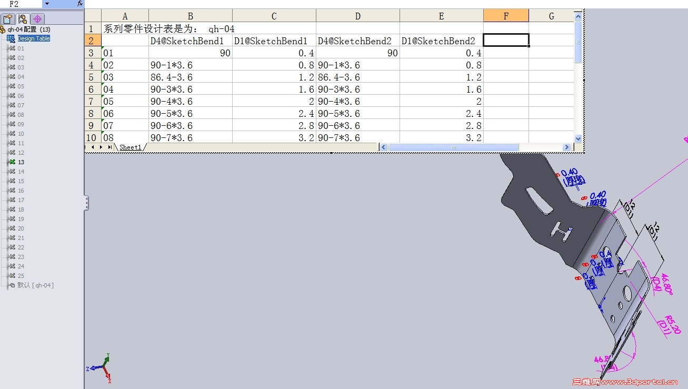This screenshot has height=389, width=688.
Task: Open the Name Box dropdown arrow
Action: tap(47, 3)
